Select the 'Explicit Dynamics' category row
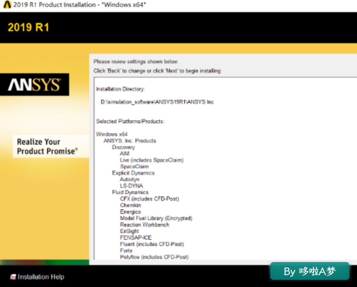The image size is (357, 287). click(133, 173)
